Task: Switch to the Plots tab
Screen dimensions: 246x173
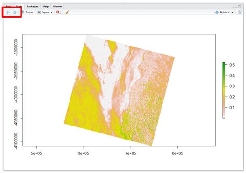Action: (x=19, y=7)
